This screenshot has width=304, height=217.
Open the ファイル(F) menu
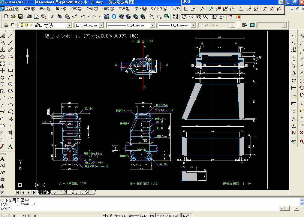[13, 9]
